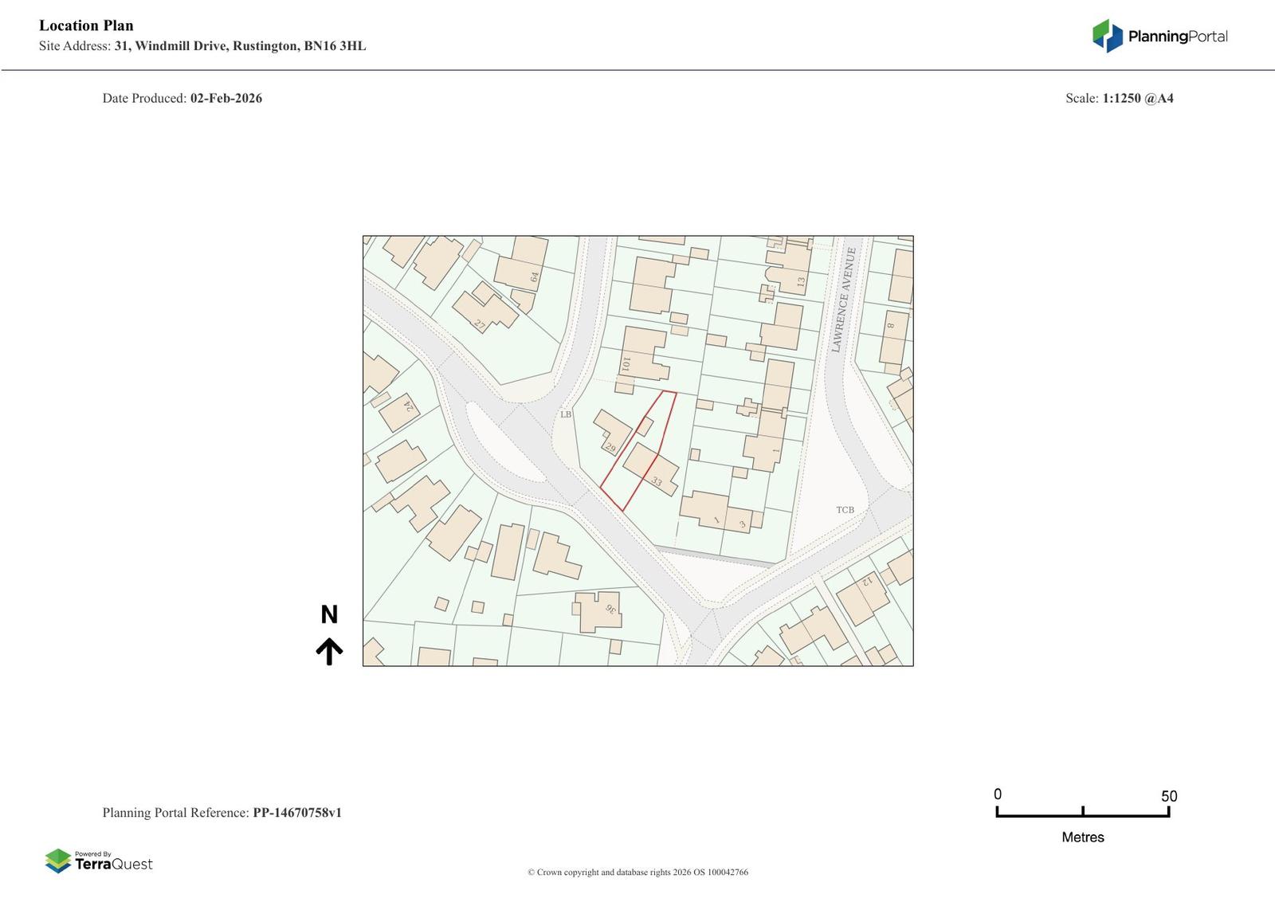
Task: Click the site address text in header
Action: (x=240, y=46)
